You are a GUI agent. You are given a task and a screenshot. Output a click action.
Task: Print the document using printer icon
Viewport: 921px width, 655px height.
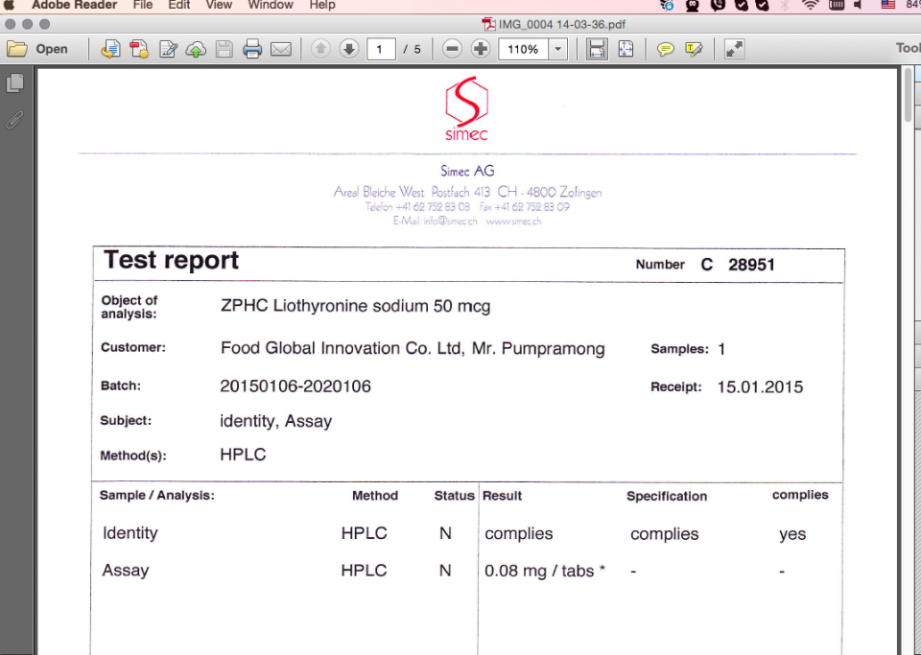(252, 49)
